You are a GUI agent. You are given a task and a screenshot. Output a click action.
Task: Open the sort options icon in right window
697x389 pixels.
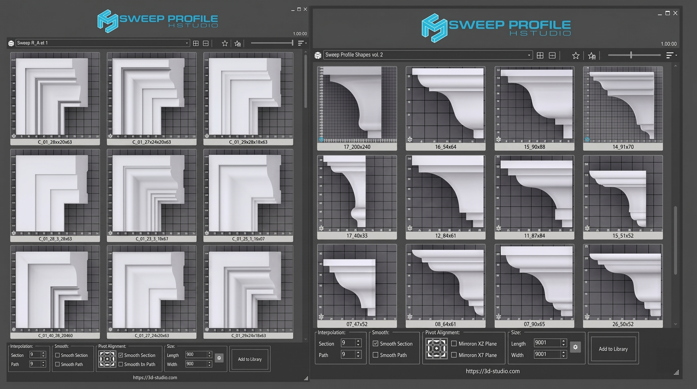pos(671,55)
